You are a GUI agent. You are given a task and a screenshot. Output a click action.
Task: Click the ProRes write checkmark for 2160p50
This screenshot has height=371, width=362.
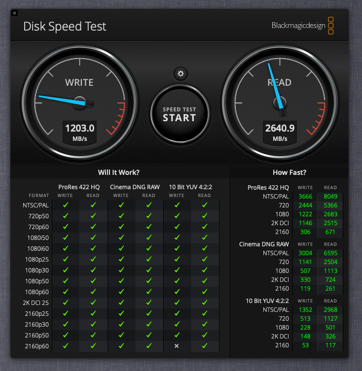tap(66, 335)
